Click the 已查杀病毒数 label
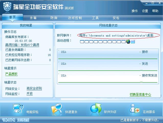The width and height of the screenshot is (163, 123). click(x=16, y=50)
